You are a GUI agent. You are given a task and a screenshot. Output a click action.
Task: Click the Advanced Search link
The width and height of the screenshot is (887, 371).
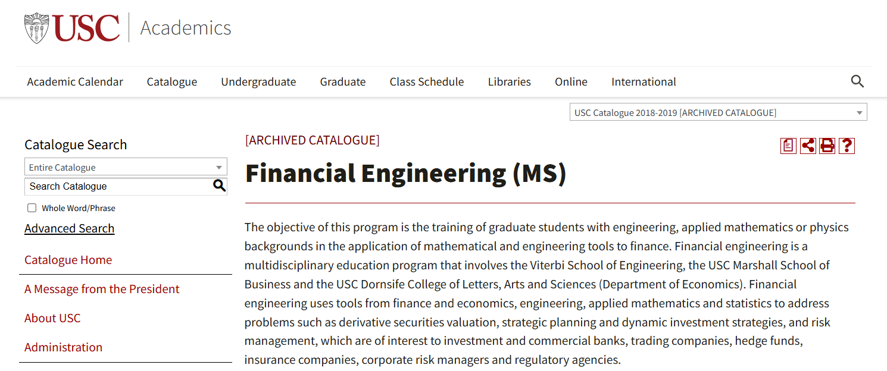[70, 228]
